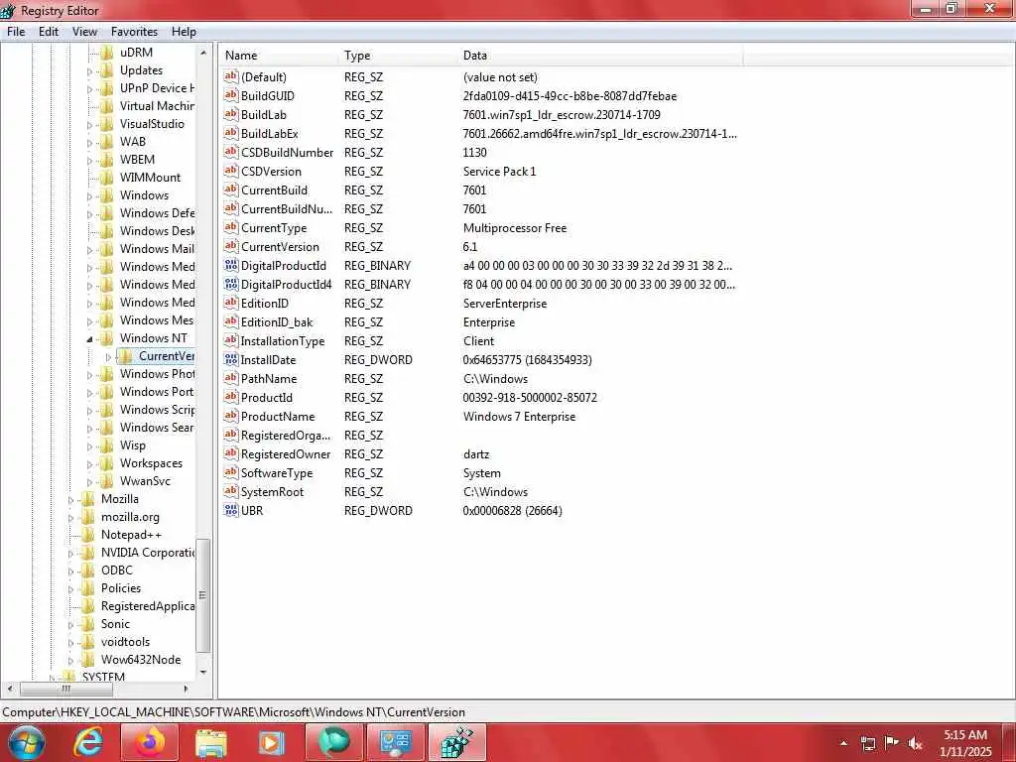
Task: Click the DigitalProductId4 binary value icon
Action: [230, 284]
